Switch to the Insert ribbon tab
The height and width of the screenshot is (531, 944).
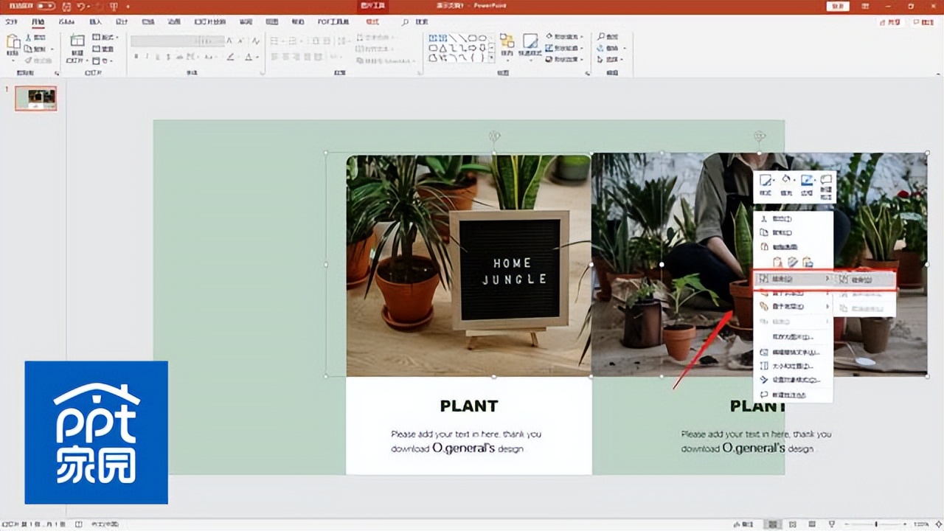95,22
